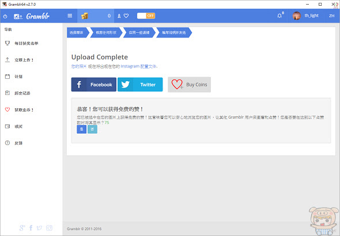Open the Instagram profile link
The height and width of the screenshot is (236, 340).
pos(138,66)
